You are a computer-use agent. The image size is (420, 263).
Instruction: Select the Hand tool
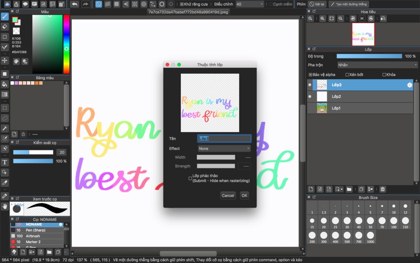point(5,206)
